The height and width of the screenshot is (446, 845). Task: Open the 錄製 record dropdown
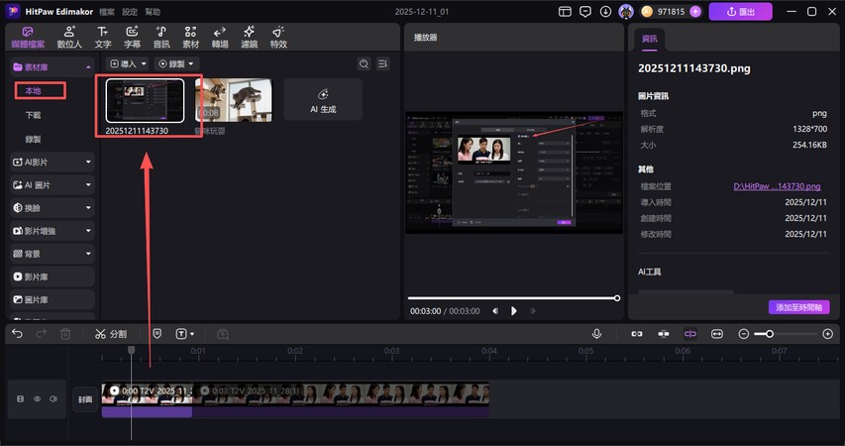click(x=176, y=63)
